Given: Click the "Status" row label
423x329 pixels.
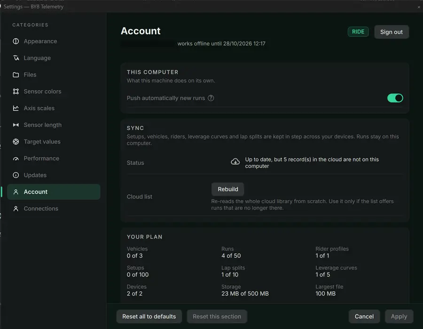Looking at the screenshot, I should coord(135,163).
